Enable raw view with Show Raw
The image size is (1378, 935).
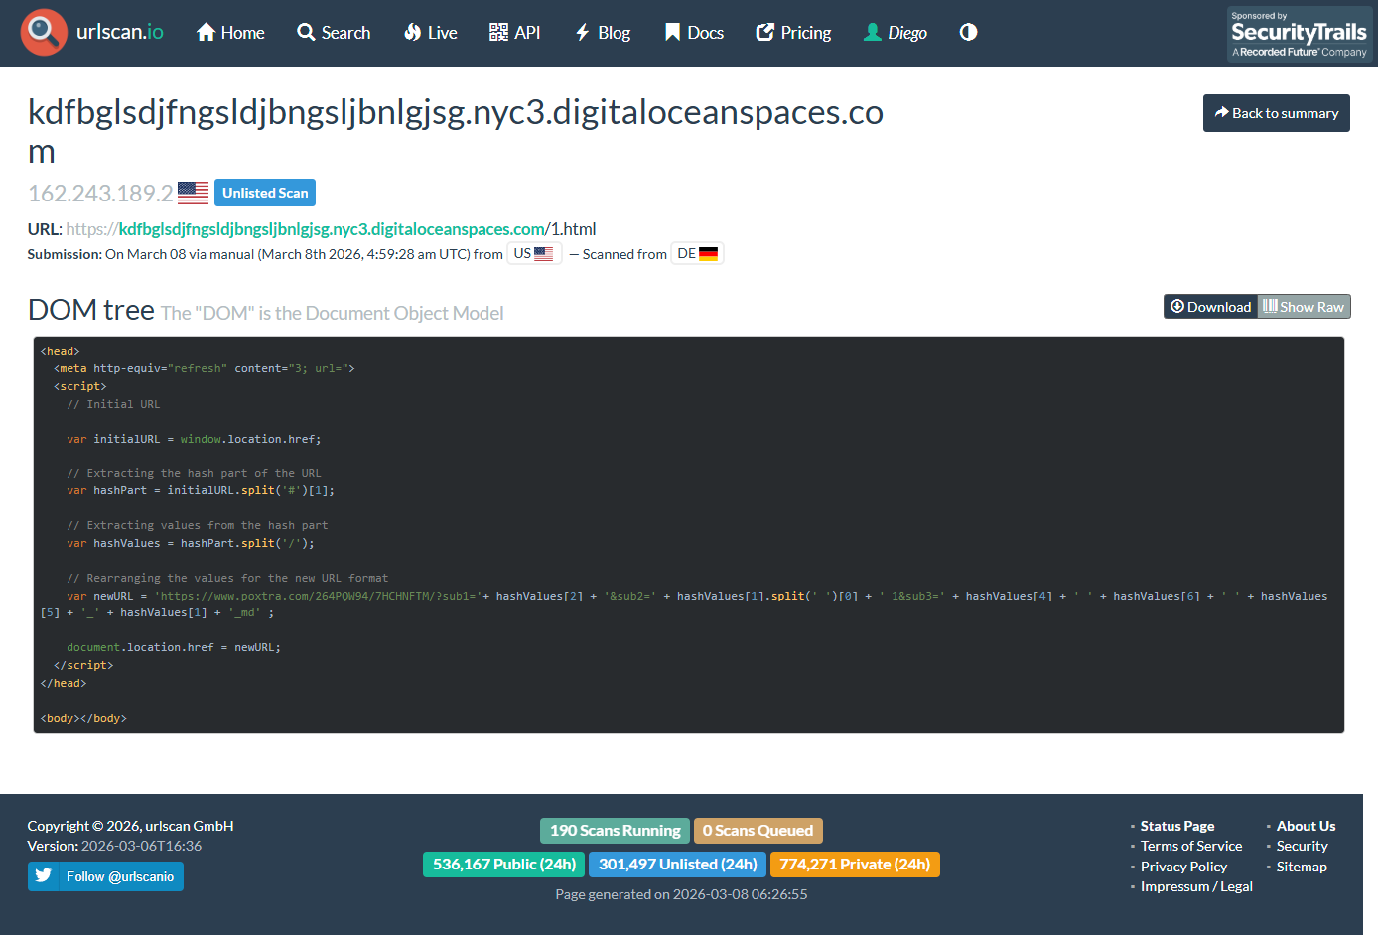[1303, 306]
